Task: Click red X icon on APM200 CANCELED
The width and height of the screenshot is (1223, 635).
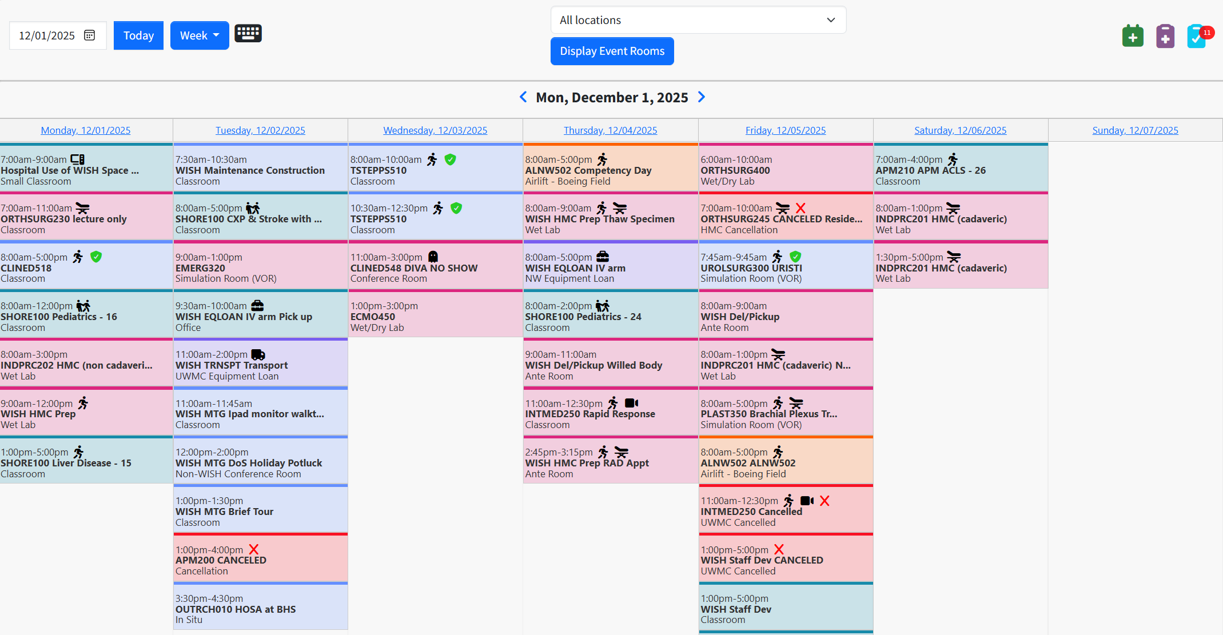Action: point(254,549)
